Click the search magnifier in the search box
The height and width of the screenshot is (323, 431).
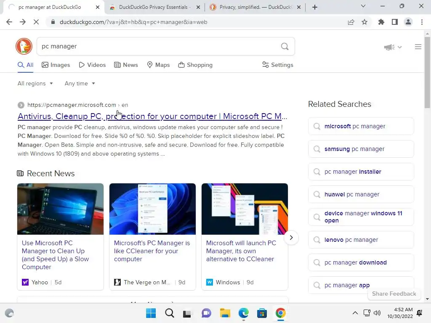pos(285,46)
